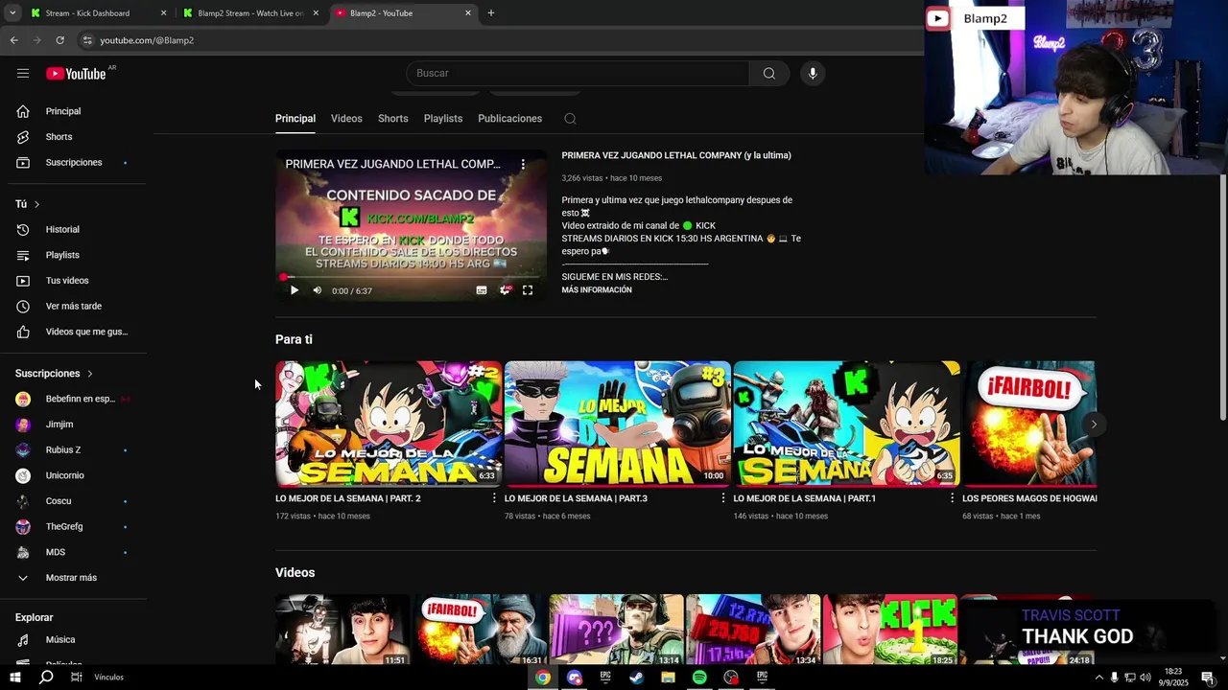
Task: Click the search magnifier button
Action: coord(768,74)
